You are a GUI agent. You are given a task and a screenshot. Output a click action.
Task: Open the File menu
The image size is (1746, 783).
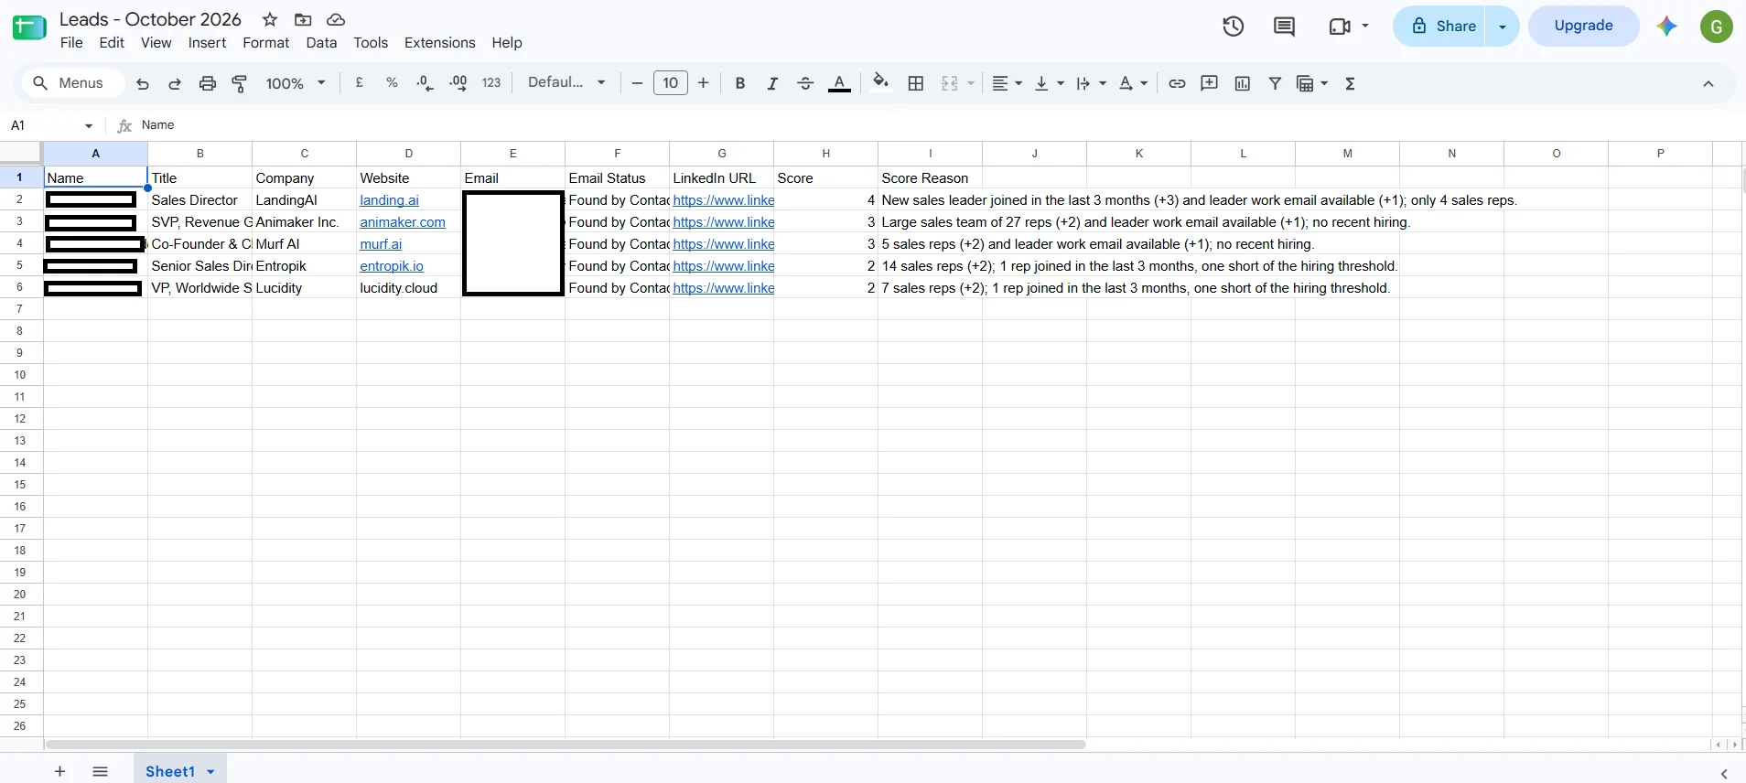click(x=71, y=43)
